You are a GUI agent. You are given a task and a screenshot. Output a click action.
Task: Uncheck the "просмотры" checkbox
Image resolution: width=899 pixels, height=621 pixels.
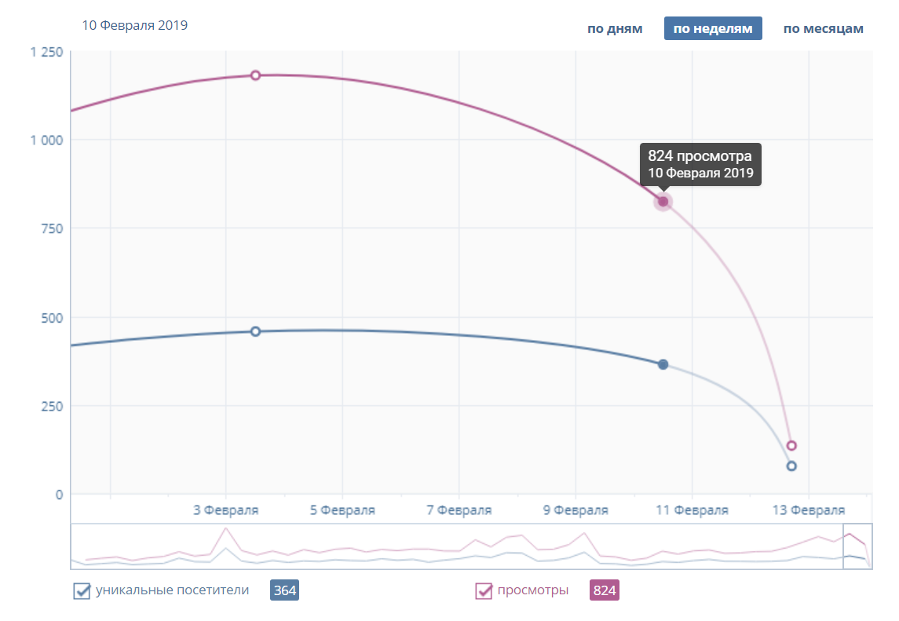[484, 591]
